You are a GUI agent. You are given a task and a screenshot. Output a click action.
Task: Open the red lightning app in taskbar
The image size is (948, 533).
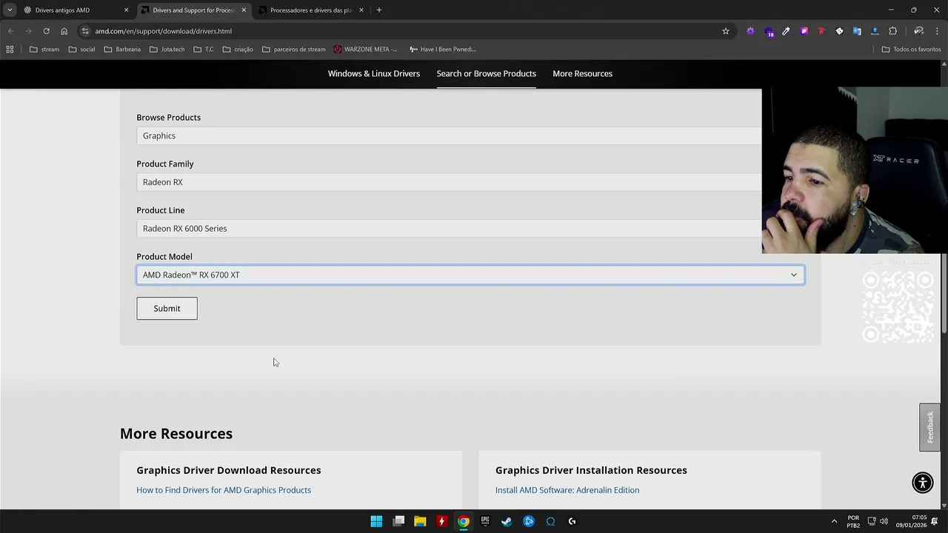[441, 521]
